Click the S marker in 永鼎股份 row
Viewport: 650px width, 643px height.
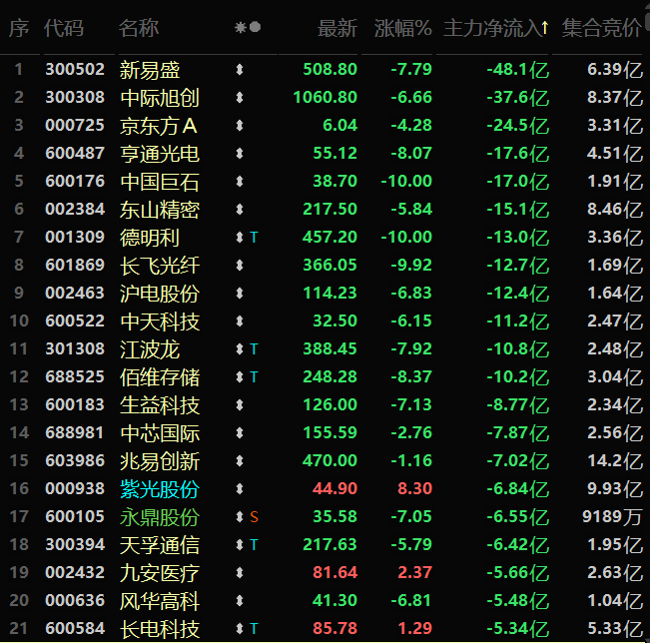pos(255,517)
